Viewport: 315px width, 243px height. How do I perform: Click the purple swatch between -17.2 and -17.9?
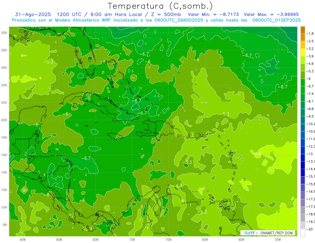point(303,203)
